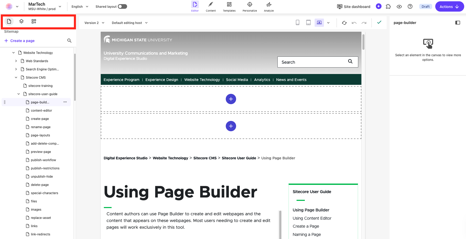Image resolution: width=466 pixels, height=239 pixels.
Task: Click the sitemap tree scrollbar
Action: click(75, 77)
